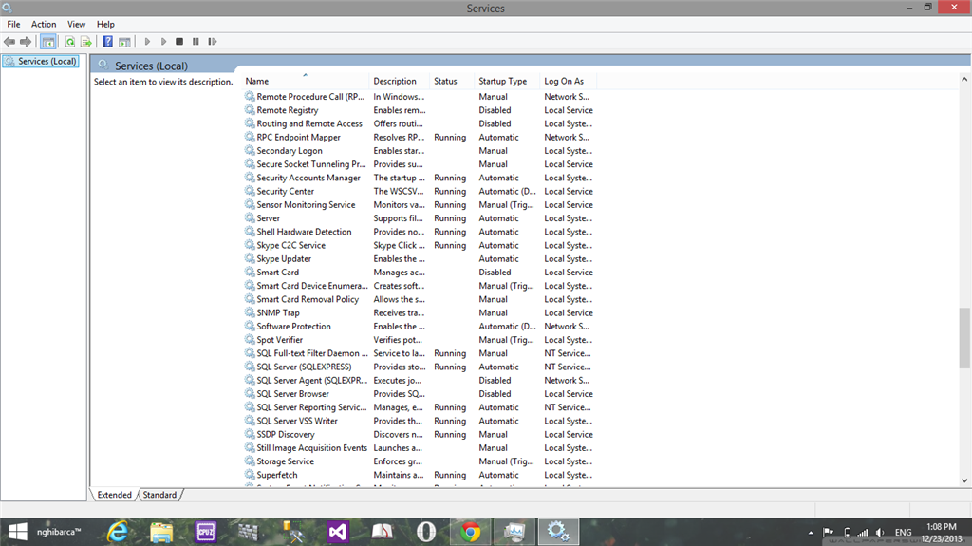Click the Forward arrow in toolbar
This screenshot has height=546, width=972.
26,42
